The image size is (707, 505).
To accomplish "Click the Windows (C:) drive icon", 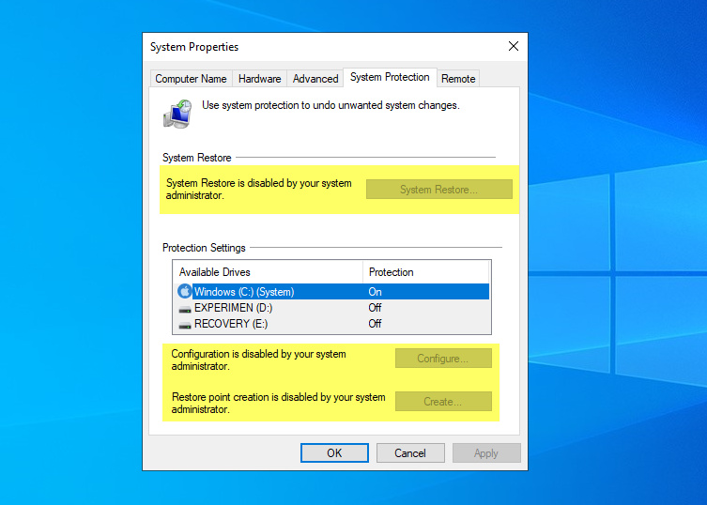I will click(185, 292).
